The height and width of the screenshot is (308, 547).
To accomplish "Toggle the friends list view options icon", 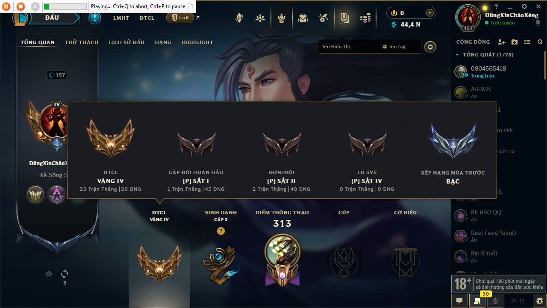I will [527, 42].
